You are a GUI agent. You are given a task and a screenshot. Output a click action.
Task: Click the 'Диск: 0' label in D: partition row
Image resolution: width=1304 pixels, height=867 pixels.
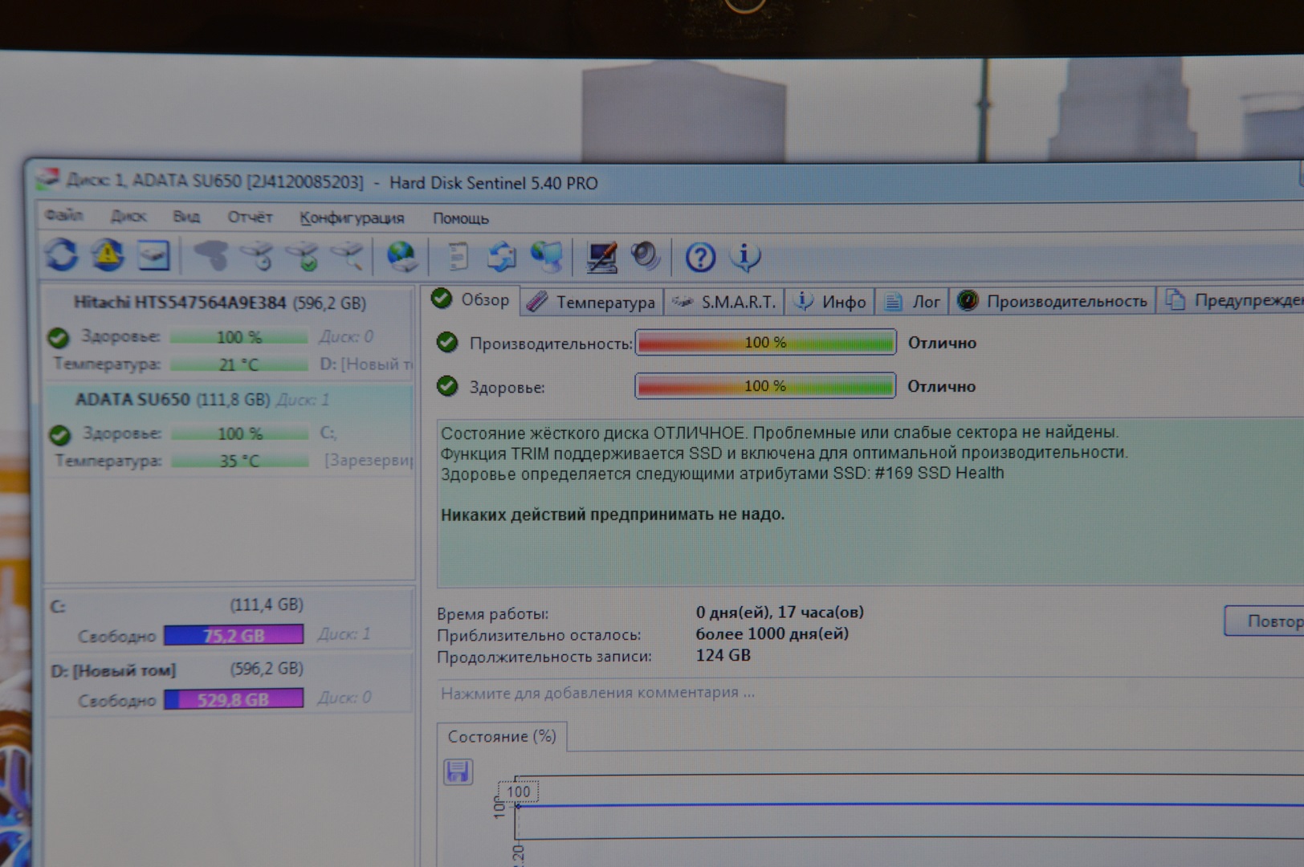(x=344, y=698)
